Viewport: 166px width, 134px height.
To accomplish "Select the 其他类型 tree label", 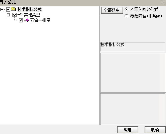I will [32, 15].
